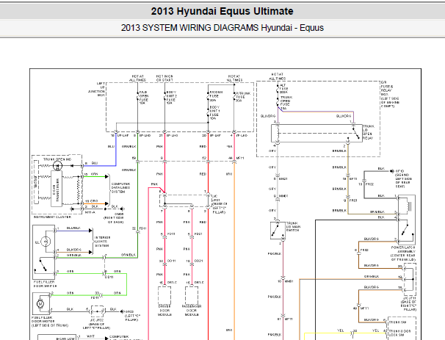Click the DD21 connector label
The height and width of the screenshot is (340, 445).
pos(198,261)
